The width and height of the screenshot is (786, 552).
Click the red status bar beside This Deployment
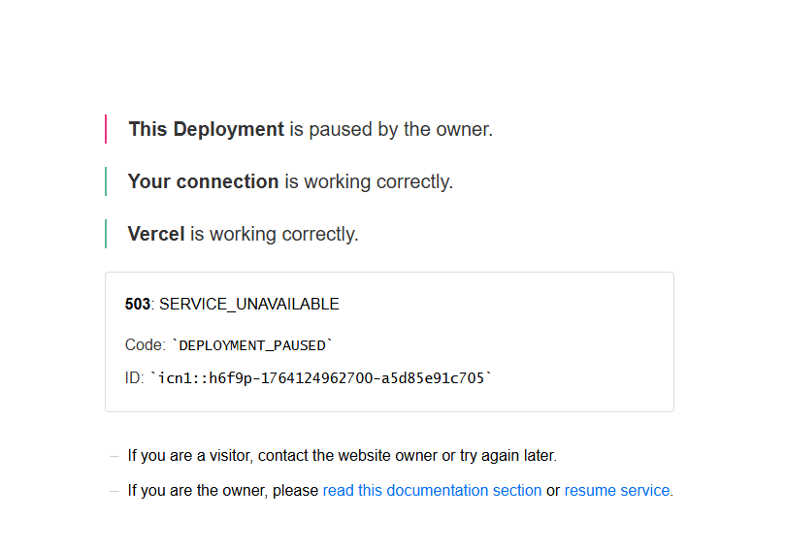tap(106, 129)
